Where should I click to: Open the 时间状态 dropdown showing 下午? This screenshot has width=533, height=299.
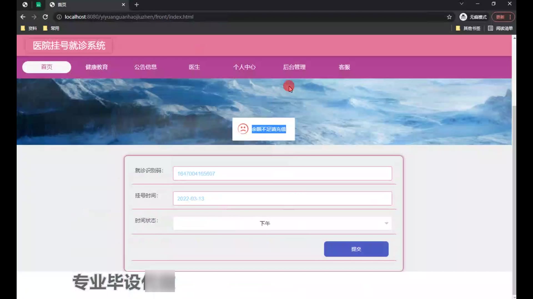pos(282,223)
